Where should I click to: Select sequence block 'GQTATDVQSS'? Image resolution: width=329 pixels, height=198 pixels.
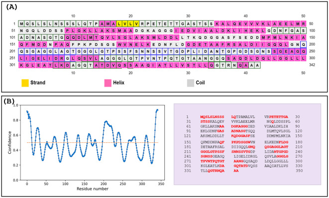(x=245, y=166)
